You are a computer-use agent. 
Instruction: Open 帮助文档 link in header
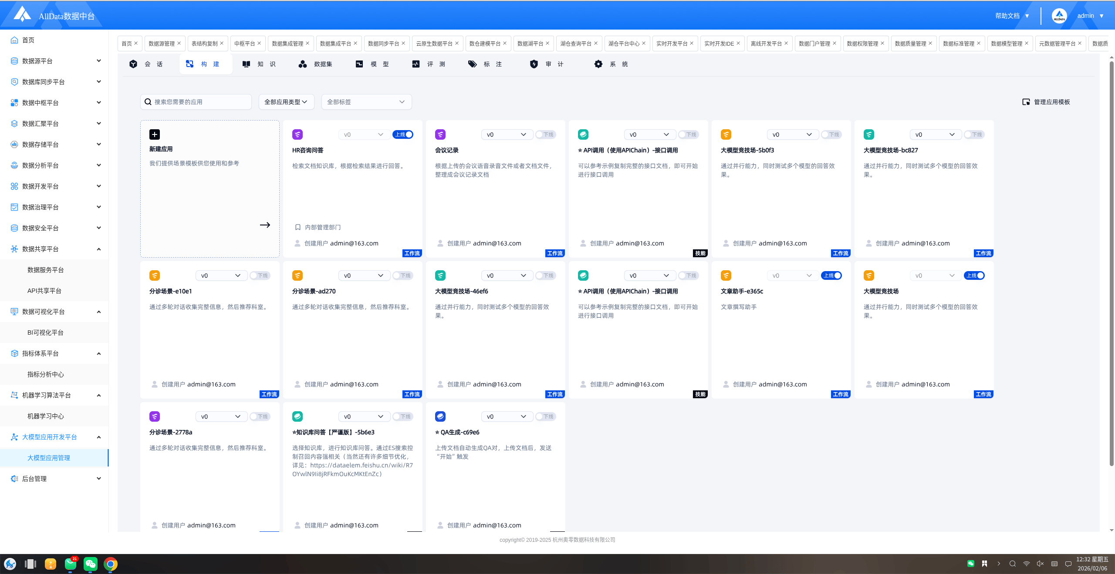1007,16
